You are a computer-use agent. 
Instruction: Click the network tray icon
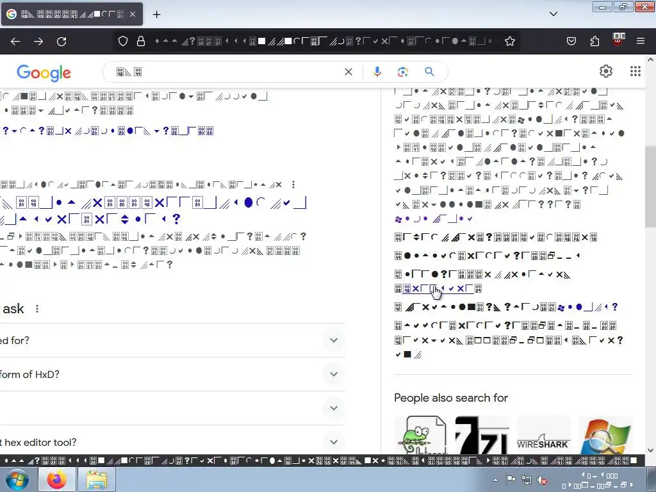[527, 480]
